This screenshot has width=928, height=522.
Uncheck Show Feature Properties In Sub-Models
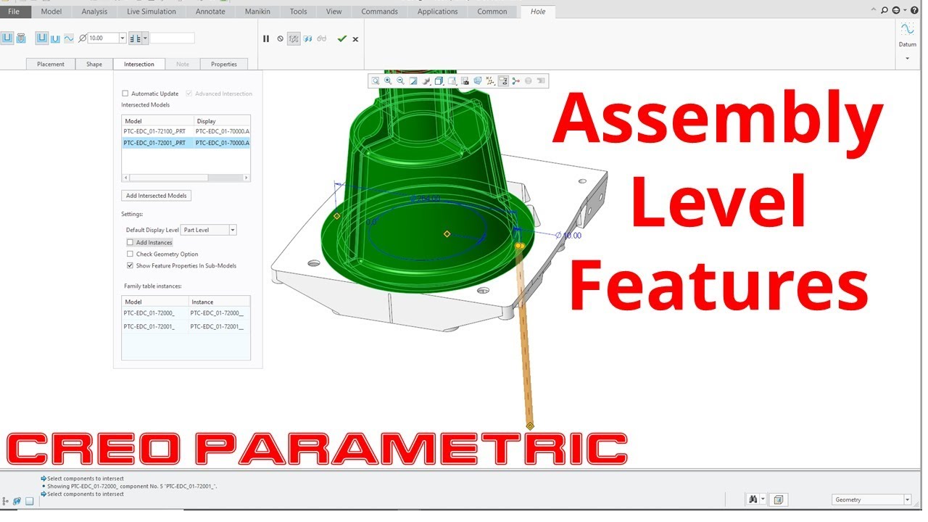(x=130, y=265)
